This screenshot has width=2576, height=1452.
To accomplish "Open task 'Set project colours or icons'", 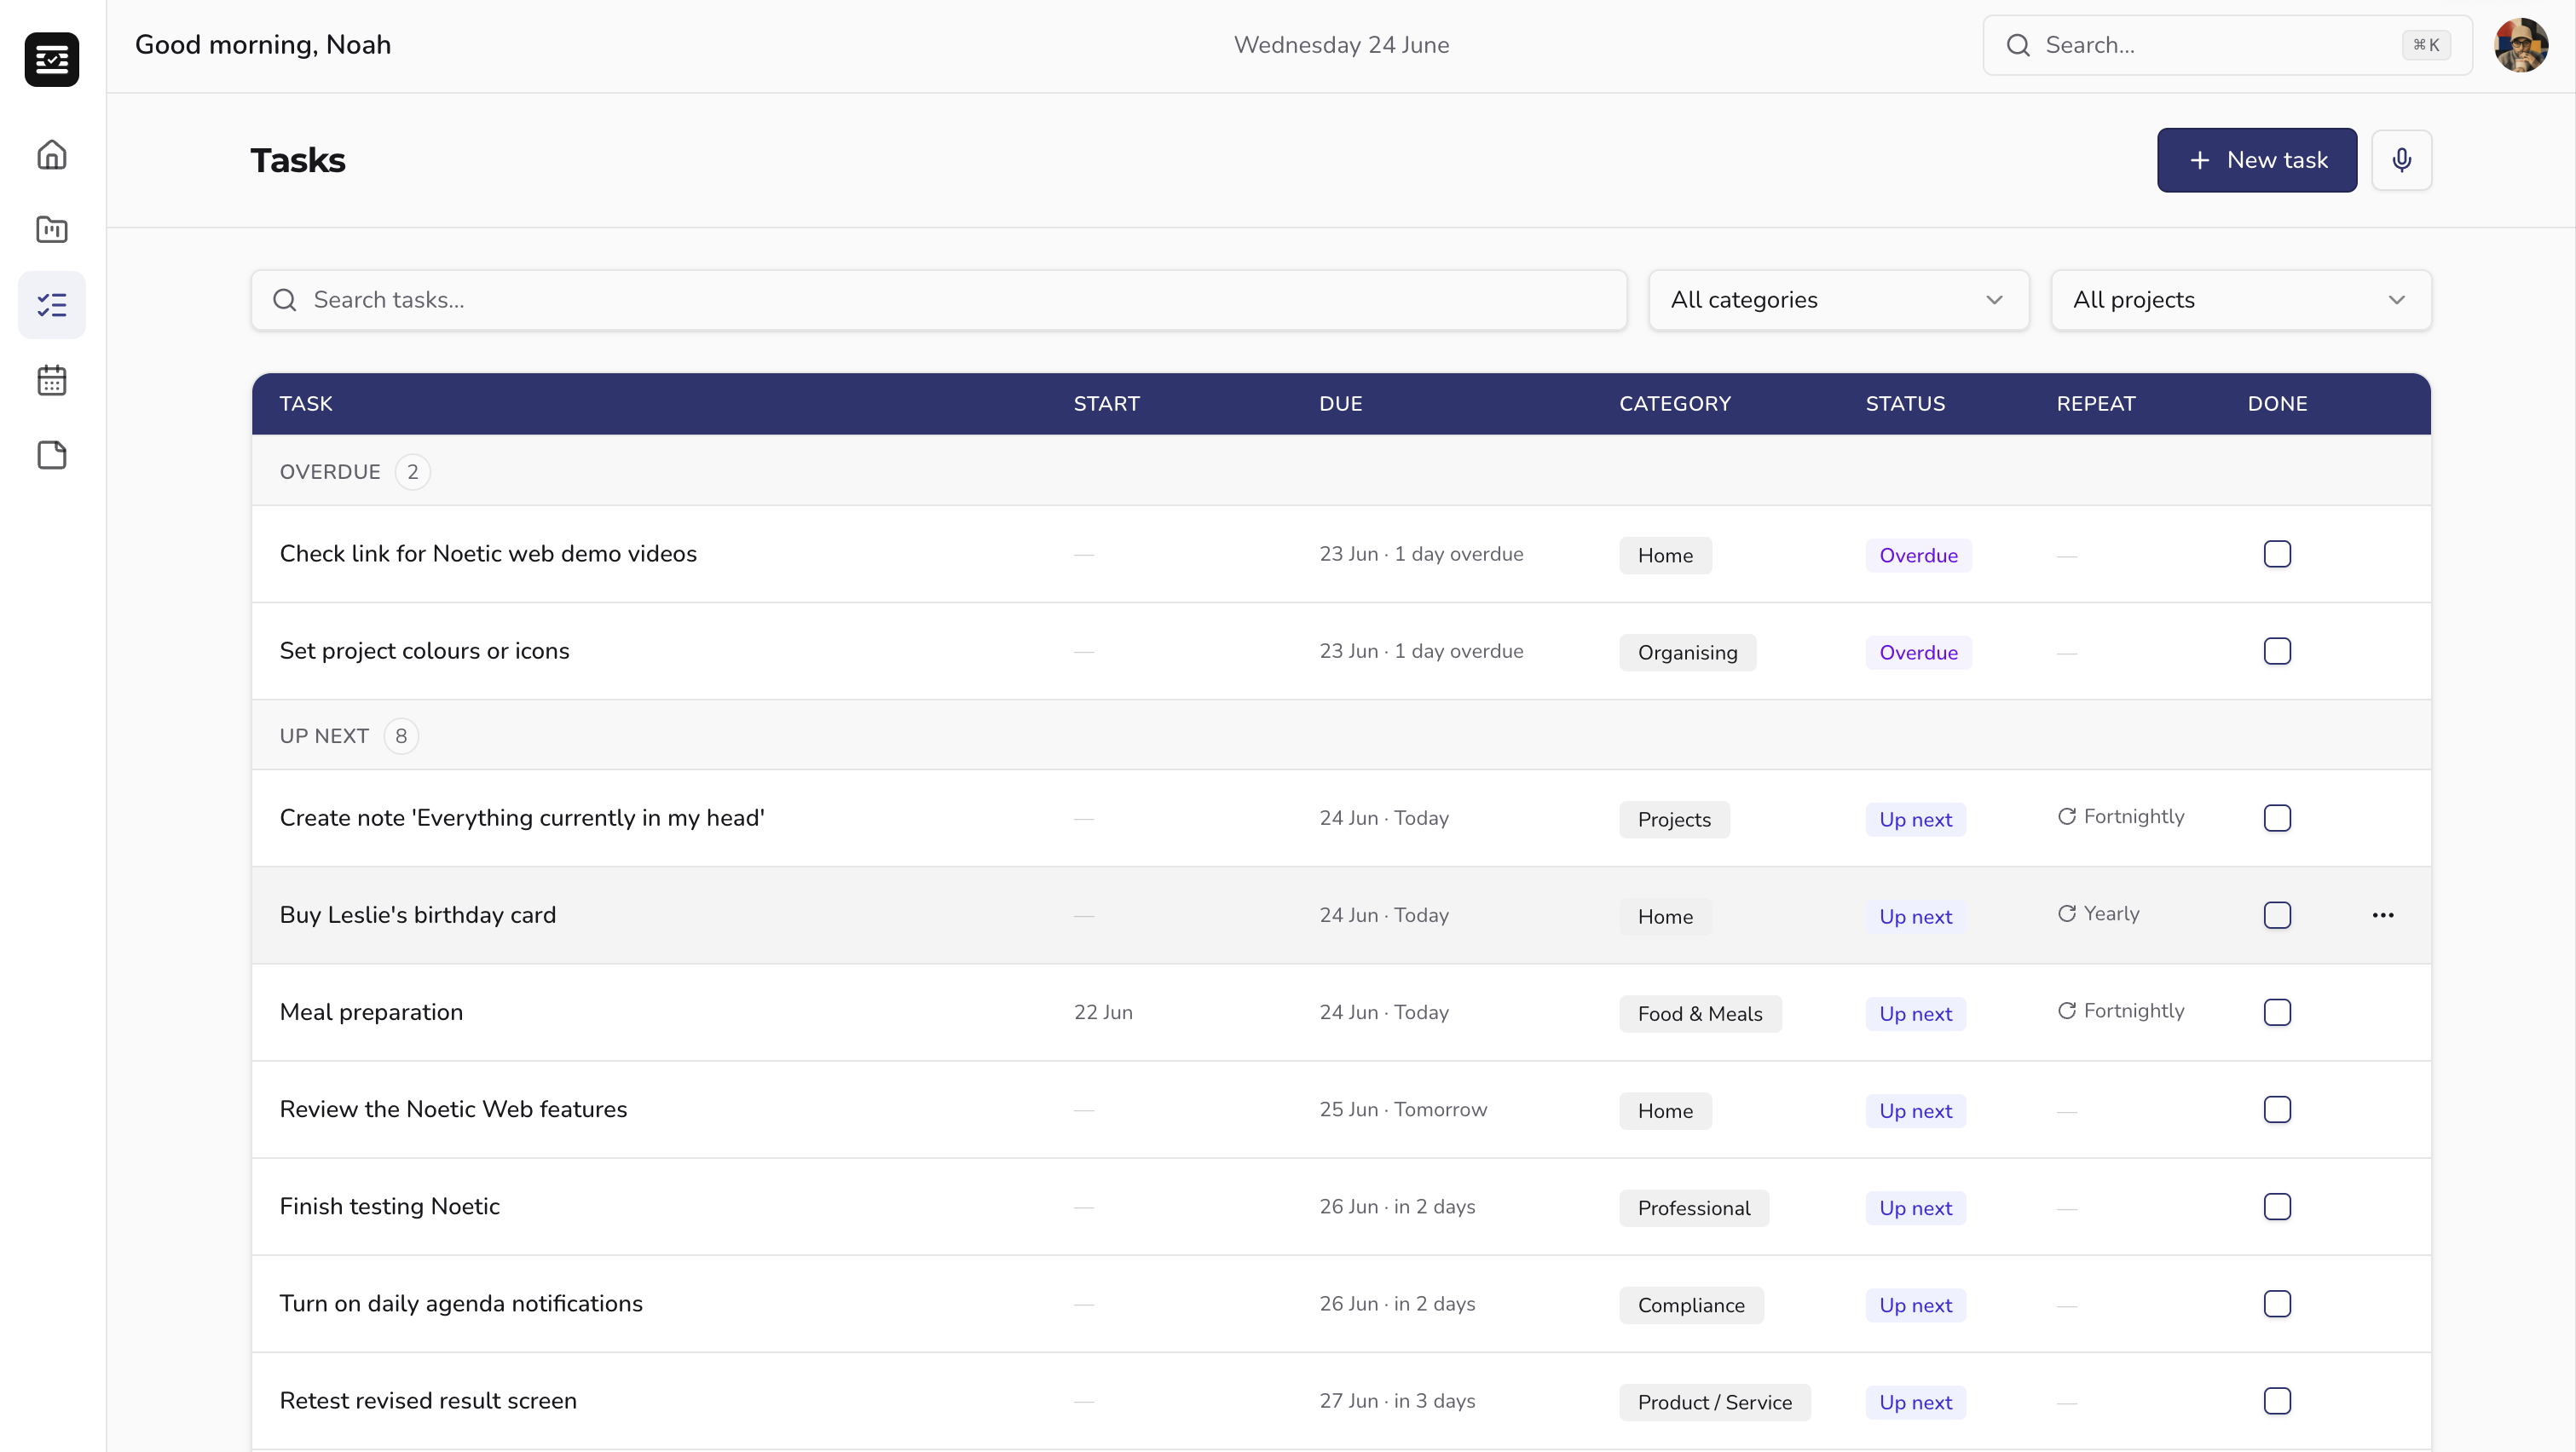I will (x=424, y=650).
